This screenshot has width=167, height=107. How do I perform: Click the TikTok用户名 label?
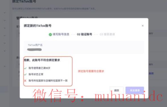click(35, 45)
